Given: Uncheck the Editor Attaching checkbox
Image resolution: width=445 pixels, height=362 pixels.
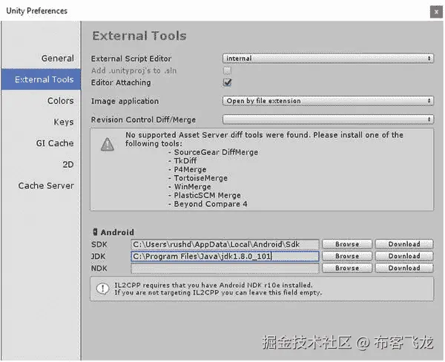Looking at the screenshot, I should (x=227, y=82).
